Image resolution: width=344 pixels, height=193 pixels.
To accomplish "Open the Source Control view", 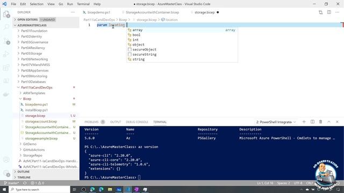I will 6,41.
